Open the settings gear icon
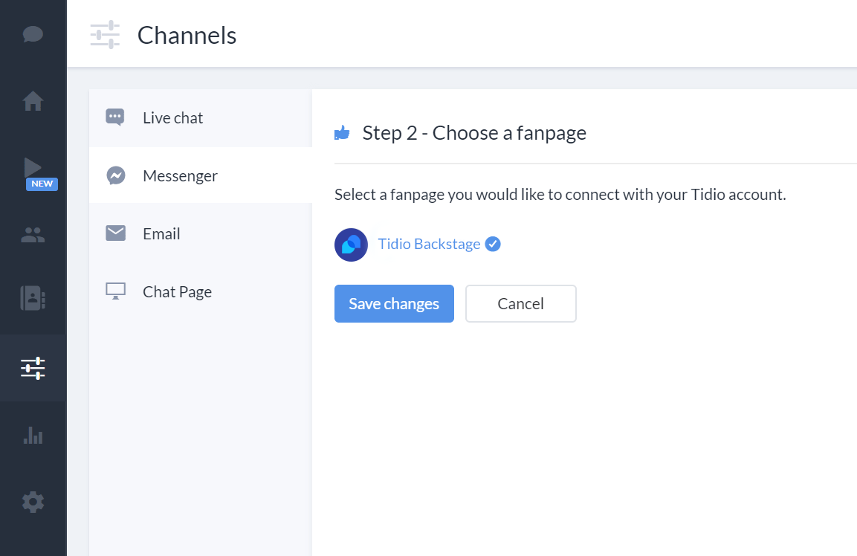This screenshot has width=857, height=556. coord(33,502)
